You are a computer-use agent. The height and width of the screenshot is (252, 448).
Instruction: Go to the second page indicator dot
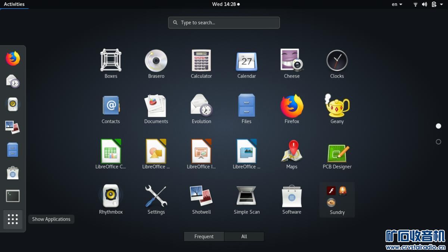439,142
